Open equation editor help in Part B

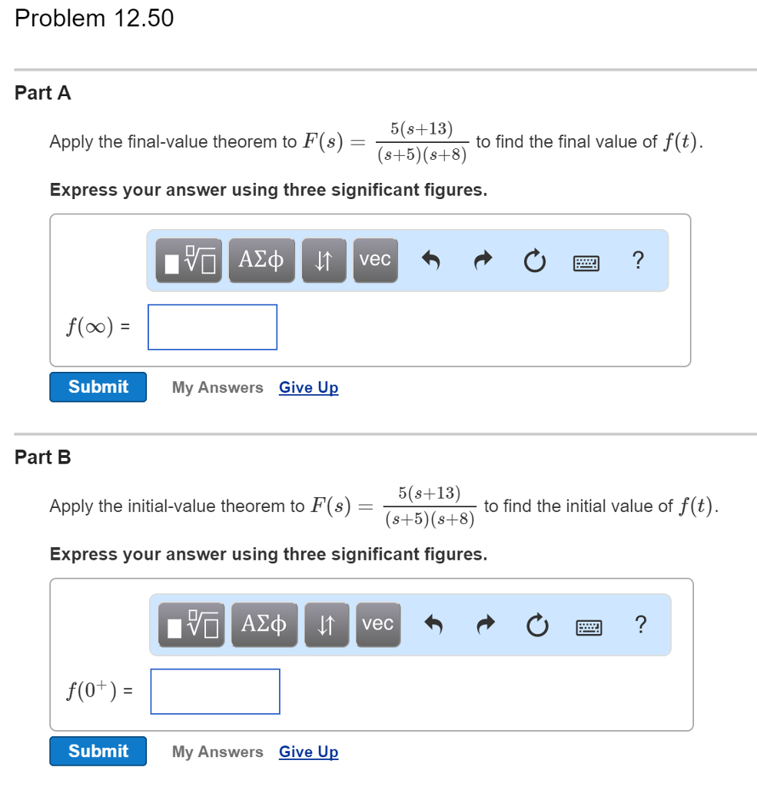point(641,626)
